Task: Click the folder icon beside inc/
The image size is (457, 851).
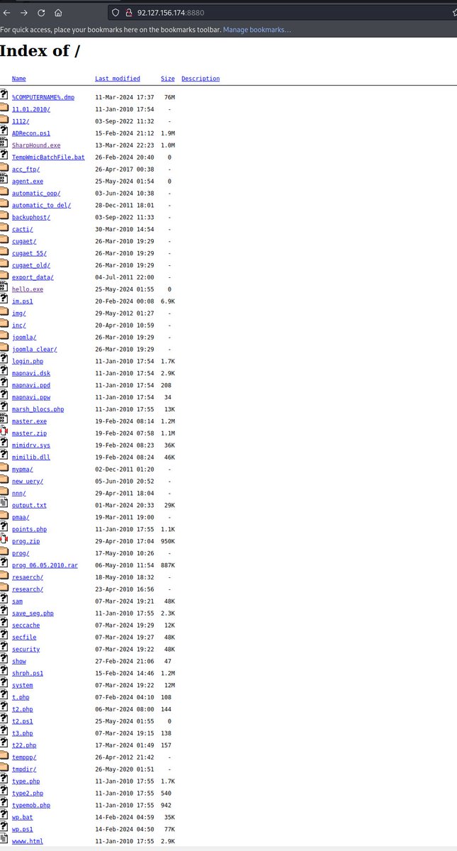Action: [4, 325]
